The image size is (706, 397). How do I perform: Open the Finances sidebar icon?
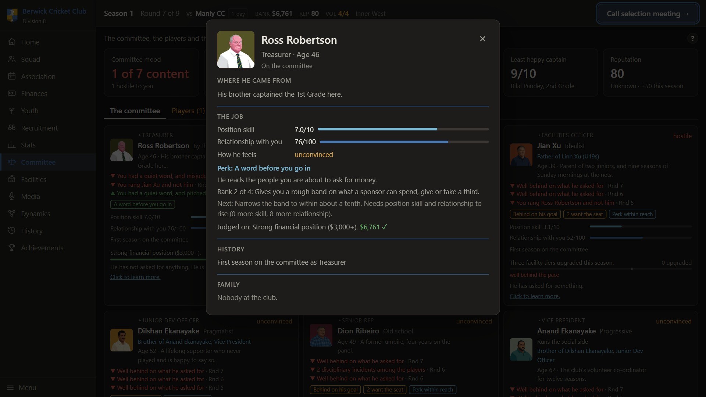[12, 93]
